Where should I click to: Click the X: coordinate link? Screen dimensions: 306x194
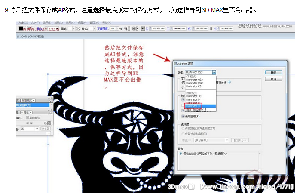coord(147,28)
